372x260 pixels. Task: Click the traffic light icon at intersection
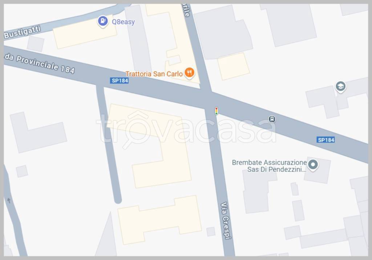click(217, 111)
